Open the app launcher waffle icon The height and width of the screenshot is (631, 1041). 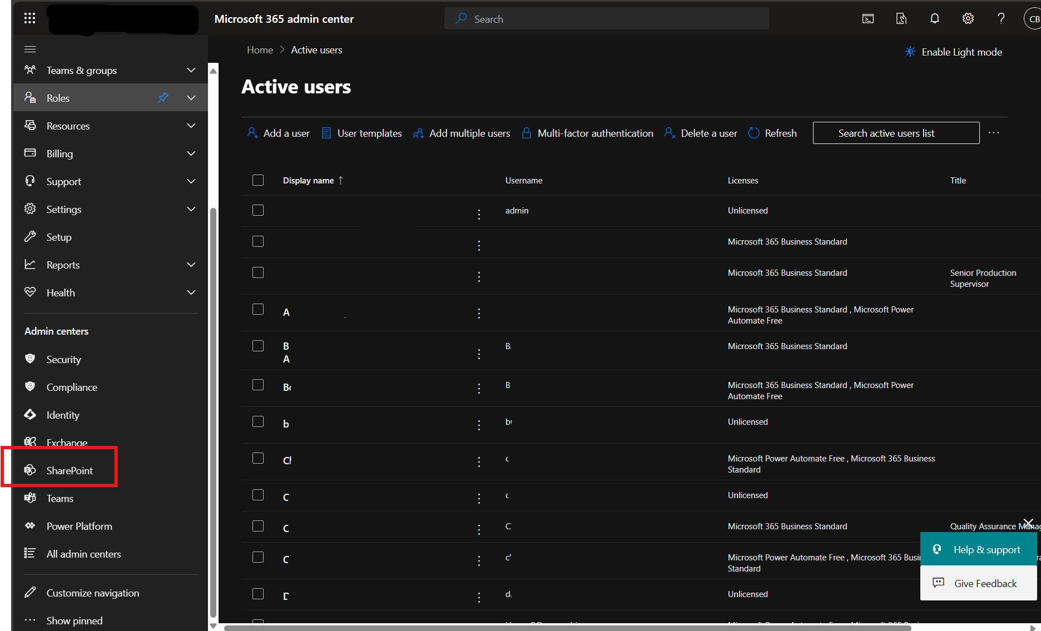coord(29,18)
